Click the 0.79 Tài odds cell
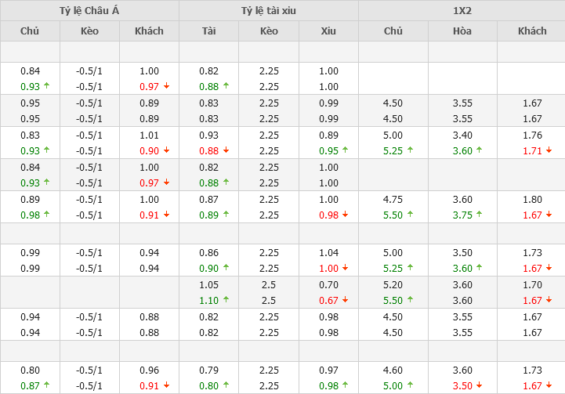This screenshot has width=565, height=394. [208, 370]
